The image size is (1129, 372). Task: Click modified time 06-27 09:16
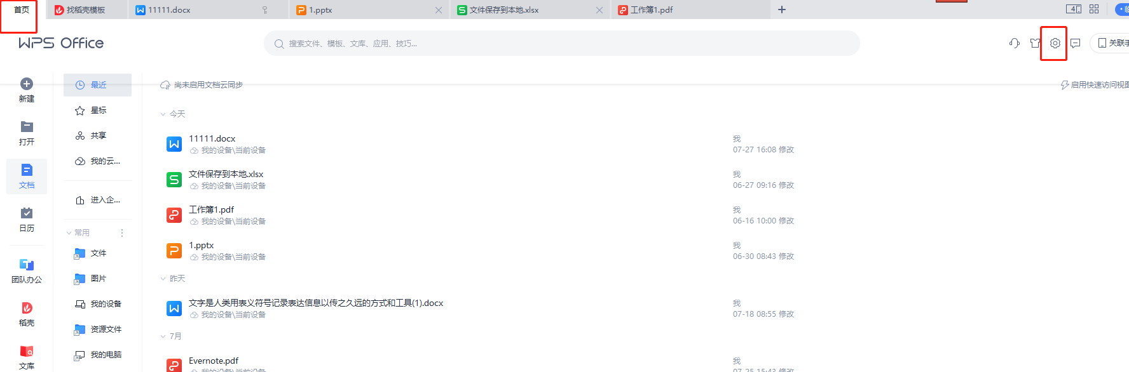763,185
